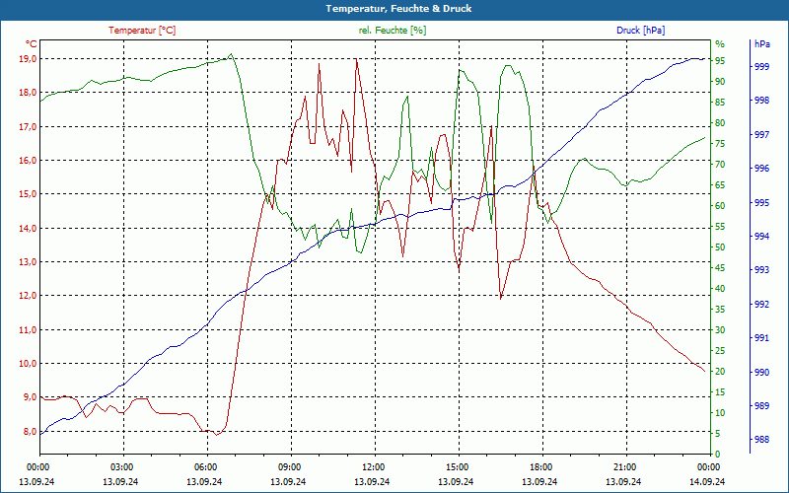Click the '65' humidity axis value
789x493 pixels.
pos(720,185)
